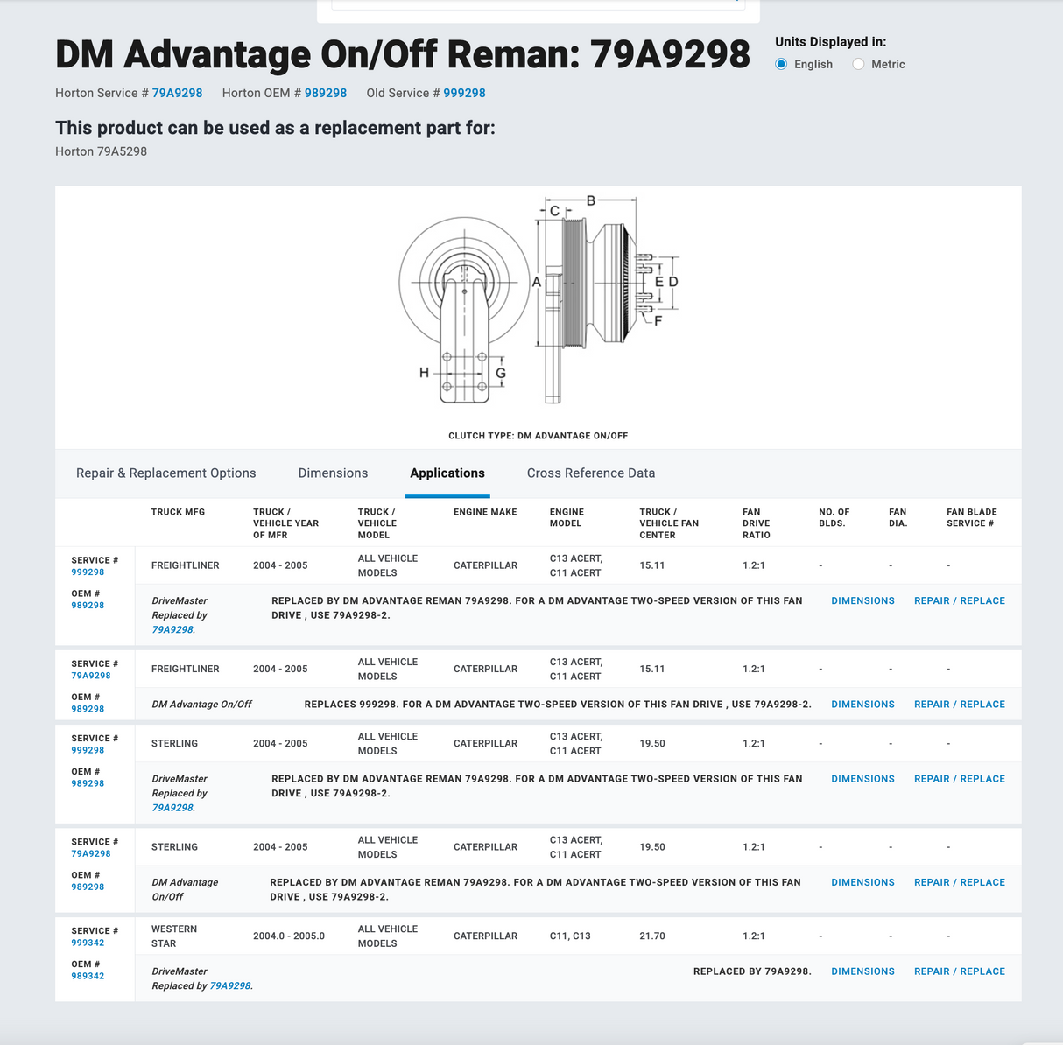Open REPAIR / REPLACE for Freightliner DM Advantage On/Off row
The image size is (1063, 1045).
[x=960, y=704]
